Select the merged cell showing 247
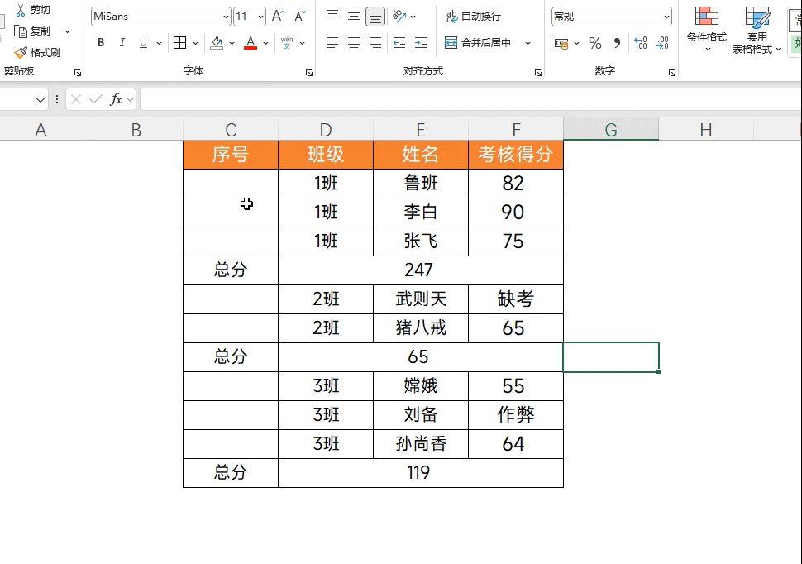 pos(421,270)
